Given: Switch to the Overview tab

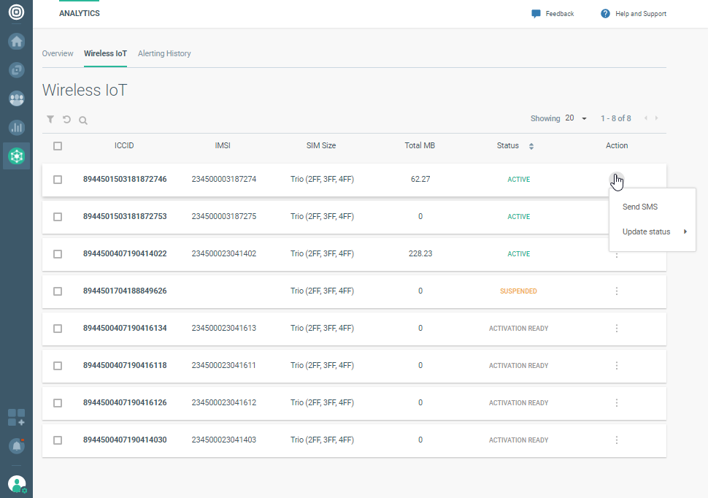Looking at the screenshot, I should coord(58,54).
